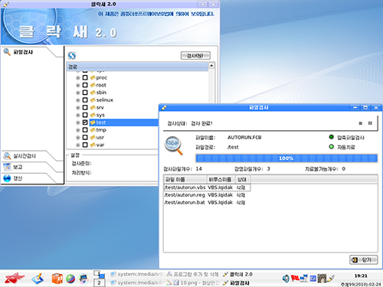Expand the usr folder tree node
Viewport: 383px width, 287px height.
point(78,138)
